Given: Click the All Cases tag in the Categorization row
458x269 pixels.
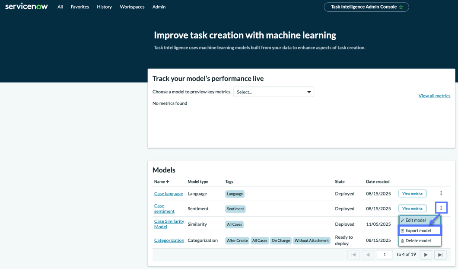Looking at the screenshot, I should (x=260, y=240).
